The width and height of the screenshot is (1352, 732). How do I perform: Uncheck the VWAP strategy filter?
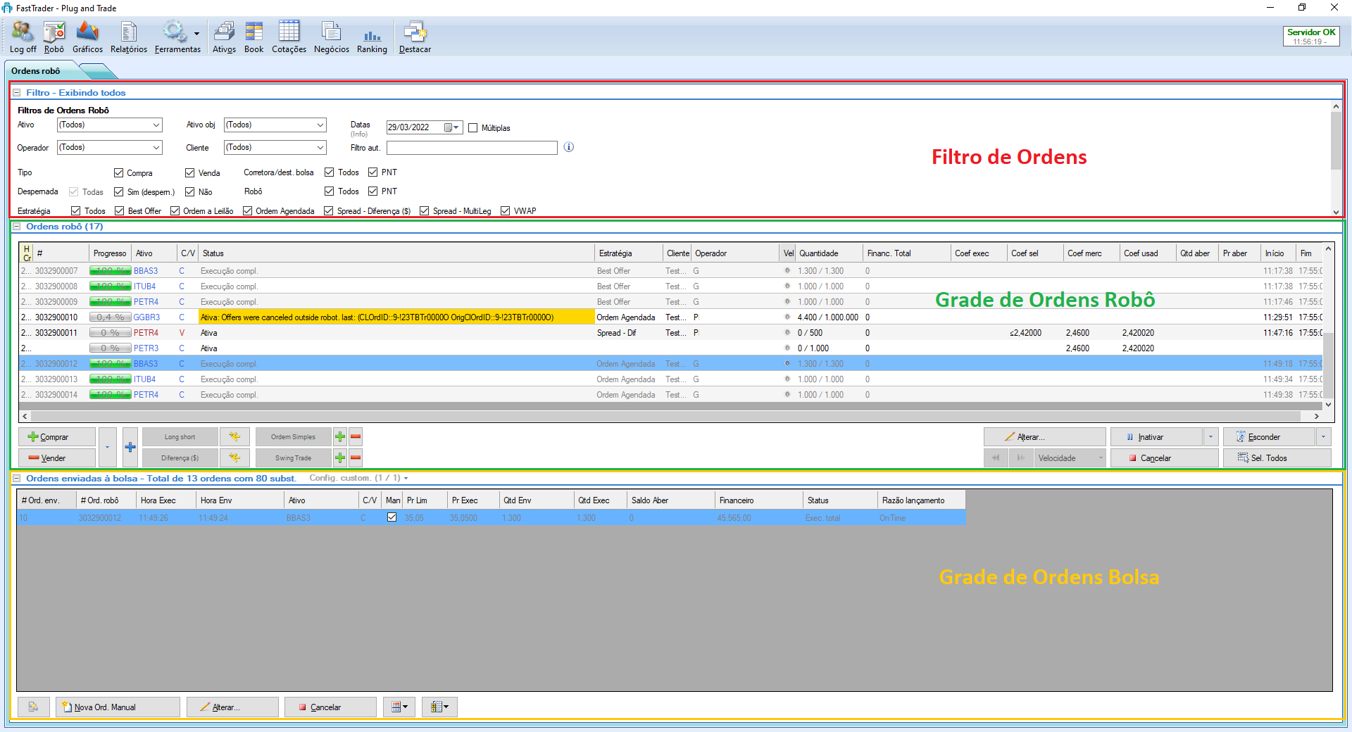coord(506,210)
